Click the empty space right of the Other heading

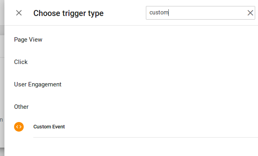point(143,107)
